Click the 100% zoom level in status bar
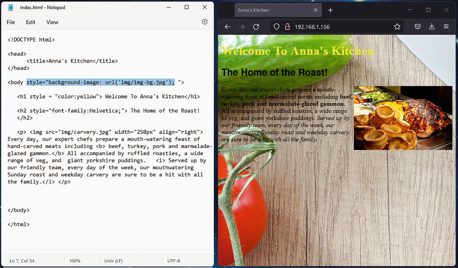Viewport: 458px width, 268px height. coord(75,261)
